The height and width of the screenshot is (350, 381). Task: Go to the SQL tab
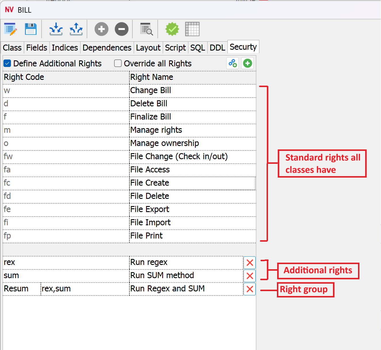[x=198, y=48]
